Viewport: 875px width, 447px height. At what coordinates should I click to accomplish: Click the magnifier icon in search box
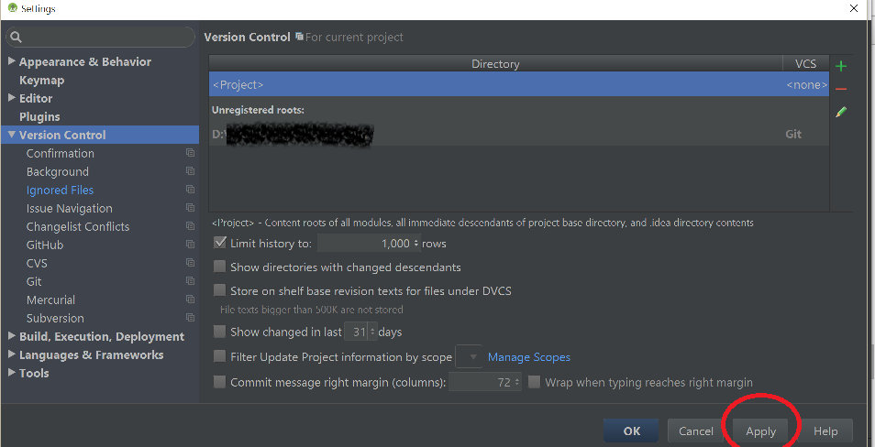(16, 38)
